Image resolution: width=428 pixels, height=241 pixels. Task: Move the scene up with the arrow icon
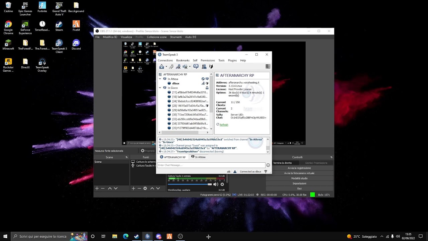pos(110,188)
